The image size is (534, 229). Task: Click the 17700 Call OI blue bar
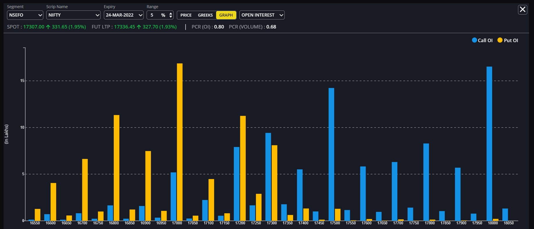pos(395,192)
